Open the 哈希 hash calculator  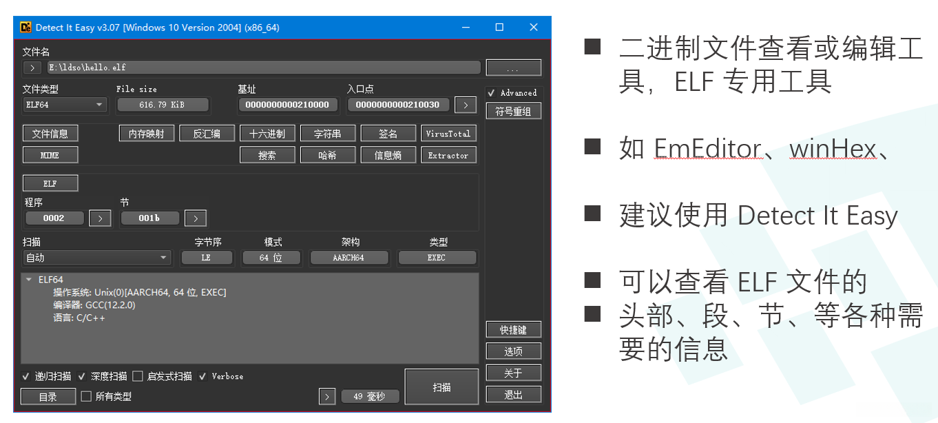(328, 155)
